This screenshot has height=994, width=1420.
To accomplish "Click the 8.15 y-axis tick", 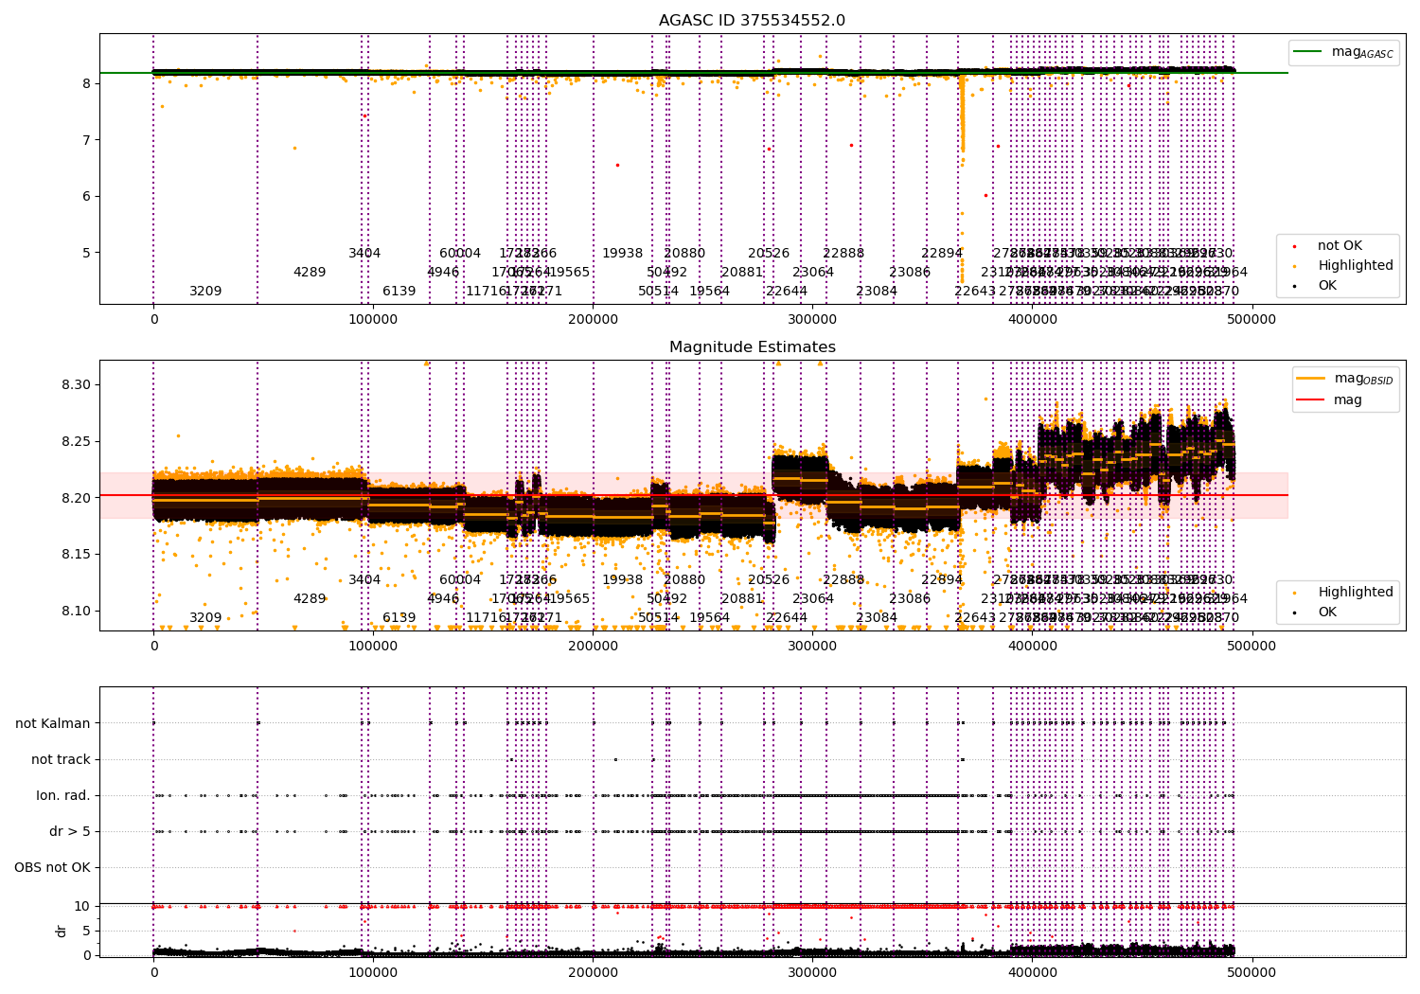I will pos(77,554).
